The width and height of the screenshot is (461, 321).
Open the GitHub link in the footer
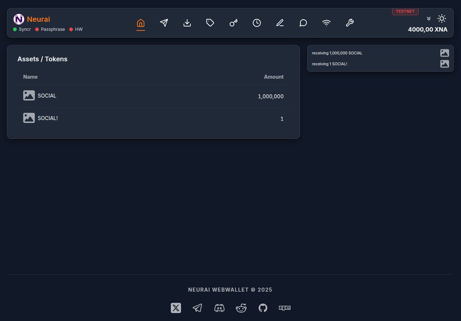pyautogui.click(x=263, y=308)
